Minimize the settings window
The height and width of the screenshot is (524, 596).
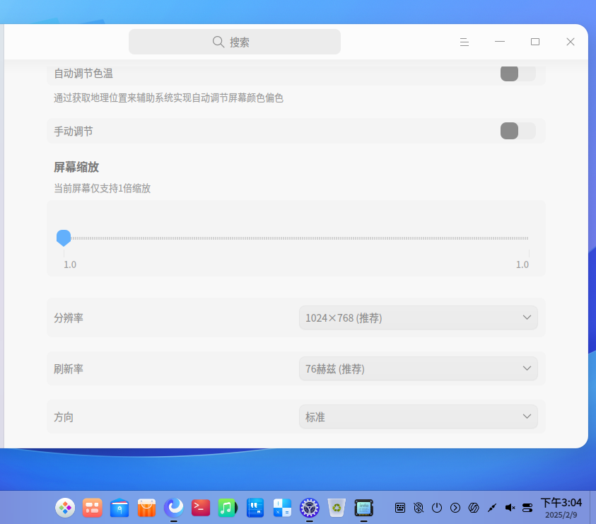tap(499, 42)
